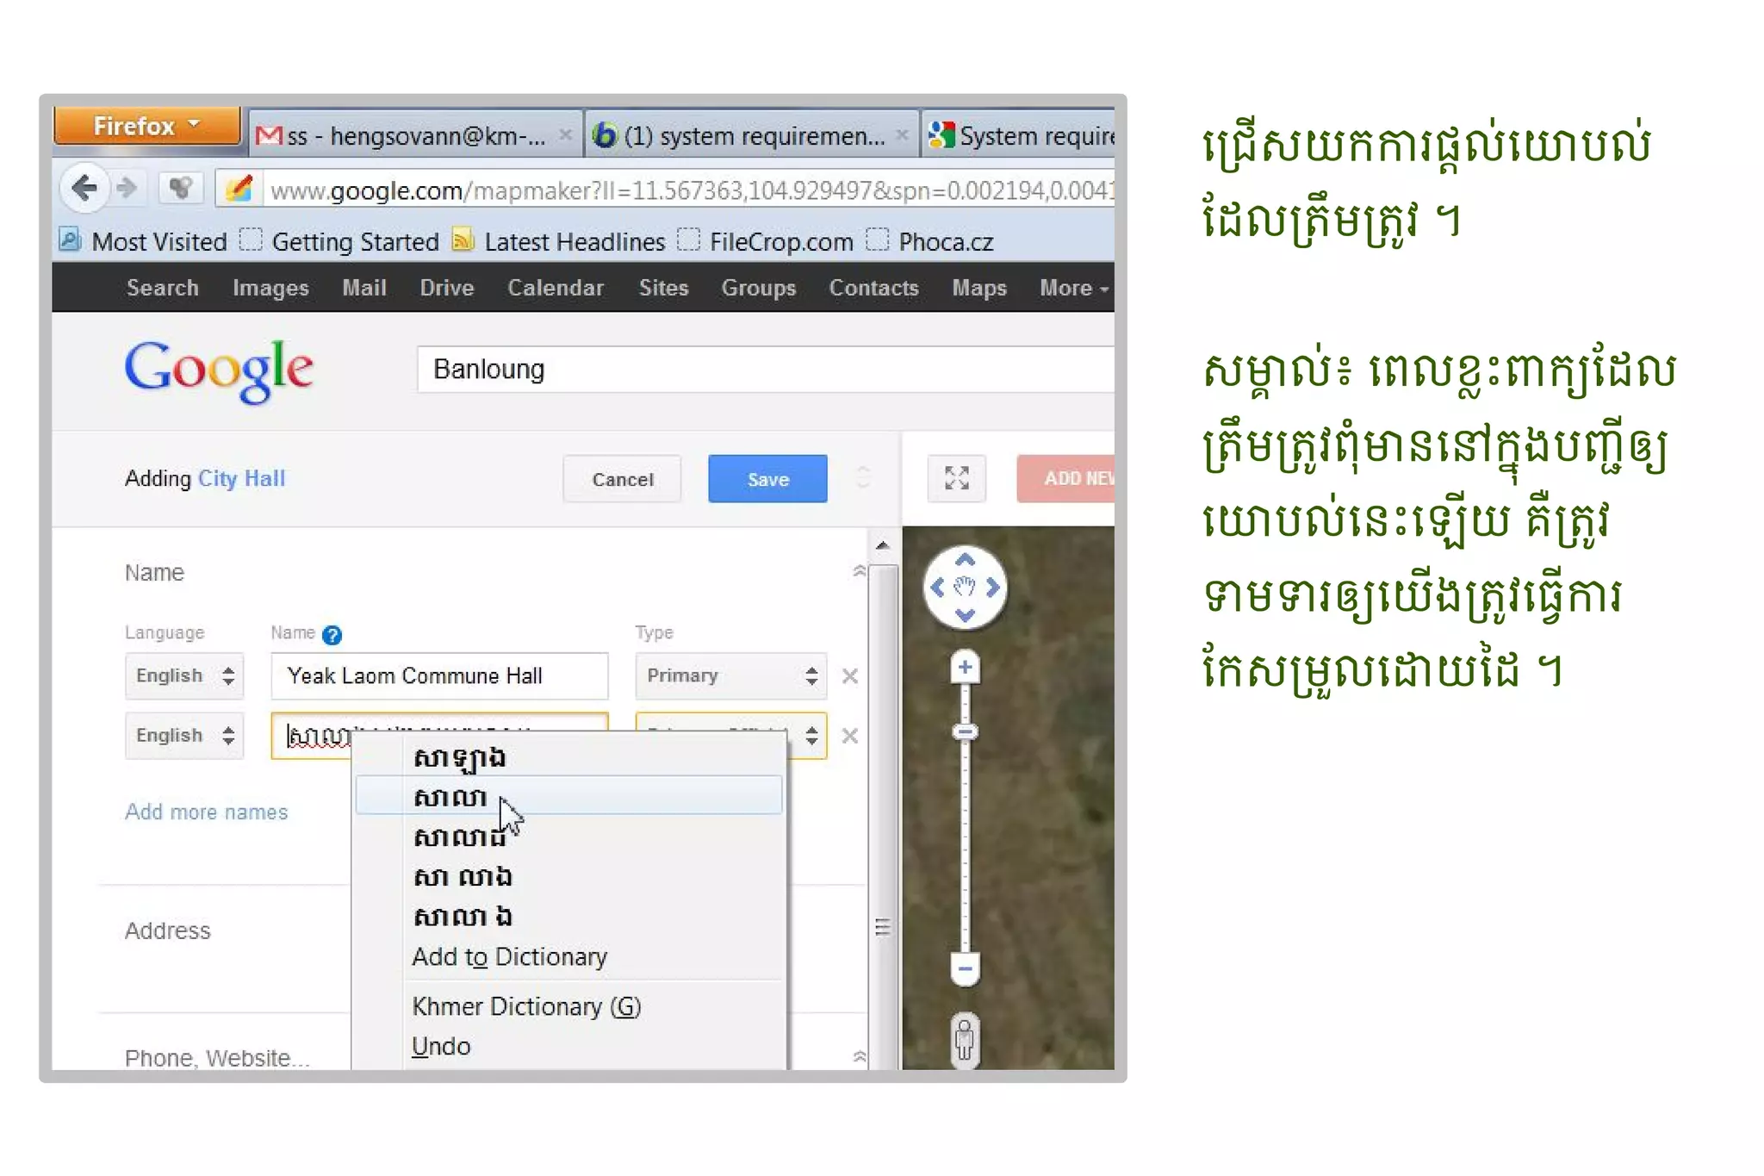Click the Khmer name input field

tap(439, 735)
